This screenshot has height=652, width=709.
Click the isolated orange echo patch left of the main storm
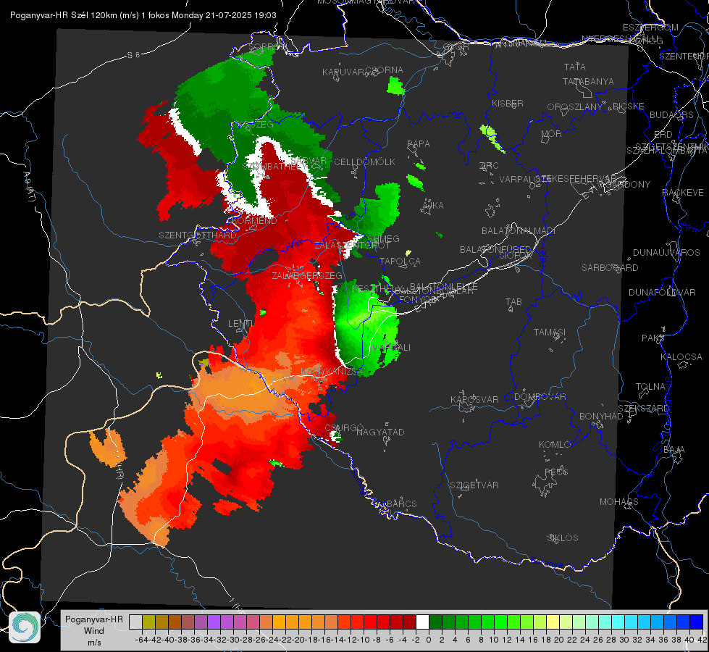point(107,446)
